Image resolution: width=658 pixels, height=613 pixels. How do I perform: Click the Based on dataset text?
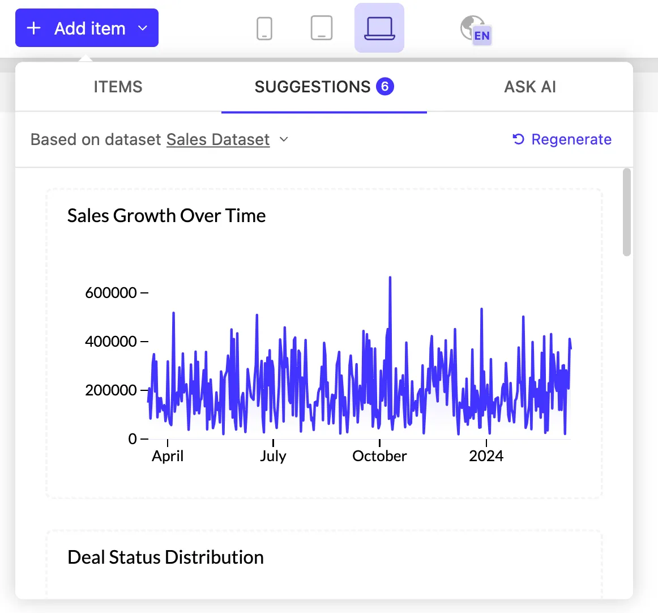pyautogui.click(x=96, y=139)
